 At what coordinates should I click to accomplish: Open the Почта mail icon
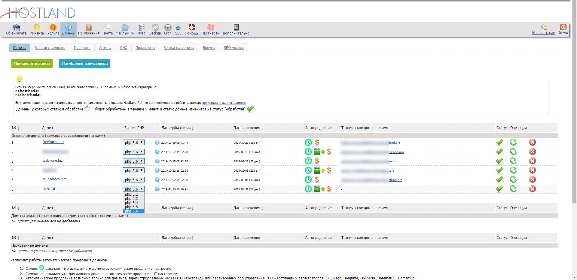pos(107,28)
